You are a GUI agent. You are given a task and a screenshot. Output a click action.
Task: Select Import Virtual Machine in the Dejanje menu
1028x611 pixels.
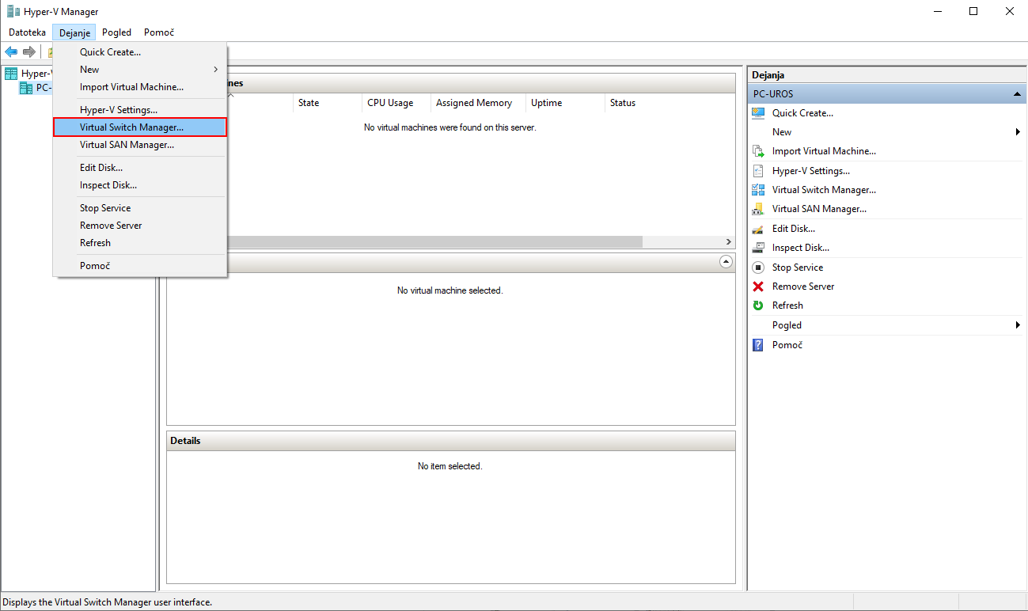click(x=140, y=87)
